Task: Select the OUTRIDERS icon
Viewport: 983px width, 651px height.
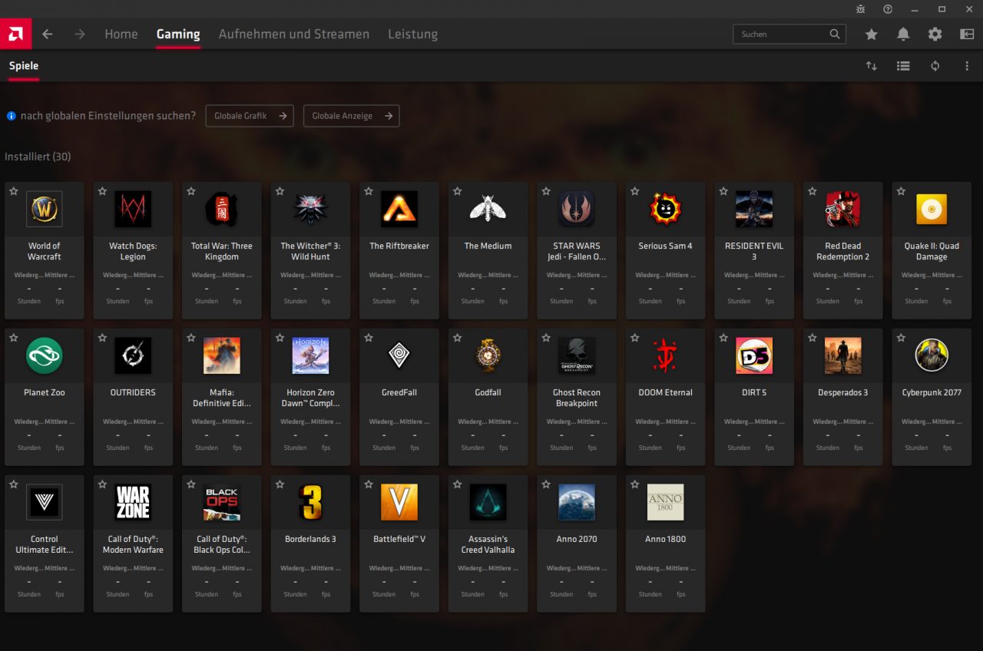Action: pos(133,355)
